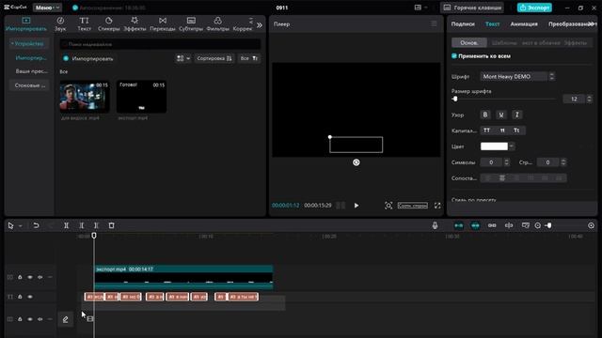Adjust the timeline zoom slider
Screen dimensions: 602x338
pyautogui.click(x=548, y=225)
